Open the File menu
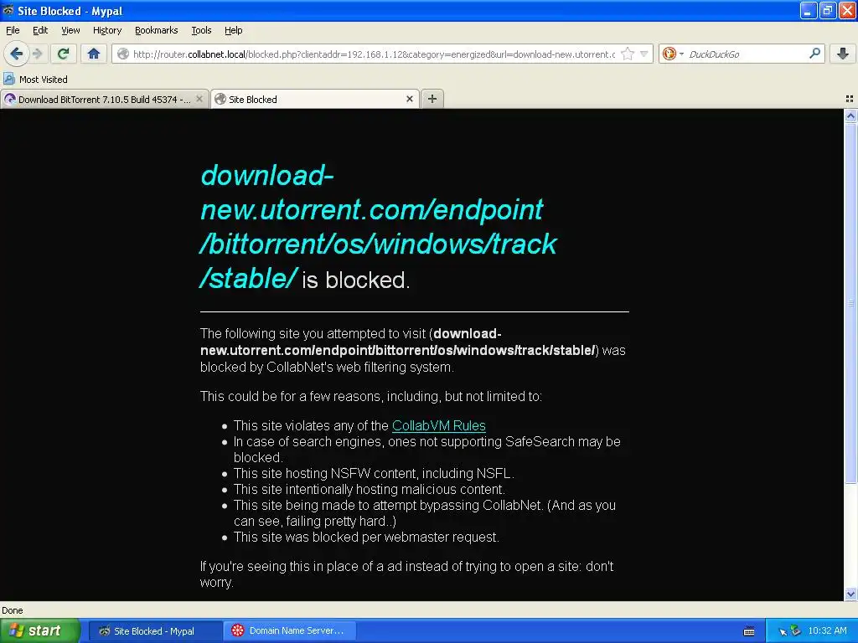The height and width of the screenshot is (643, 858). [x=13, y=30]
